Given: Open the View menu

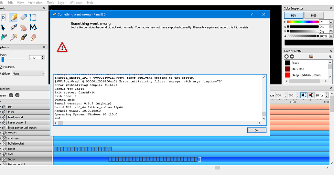Looking at the screenshot, I should (20, 3).
